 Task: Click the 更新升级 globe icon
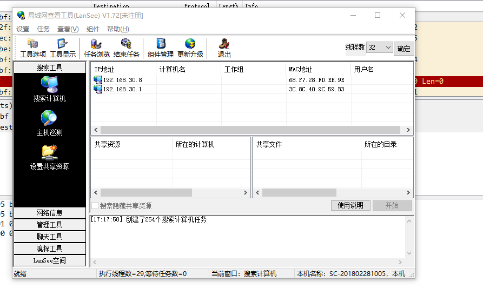click(x=190, y=44)
